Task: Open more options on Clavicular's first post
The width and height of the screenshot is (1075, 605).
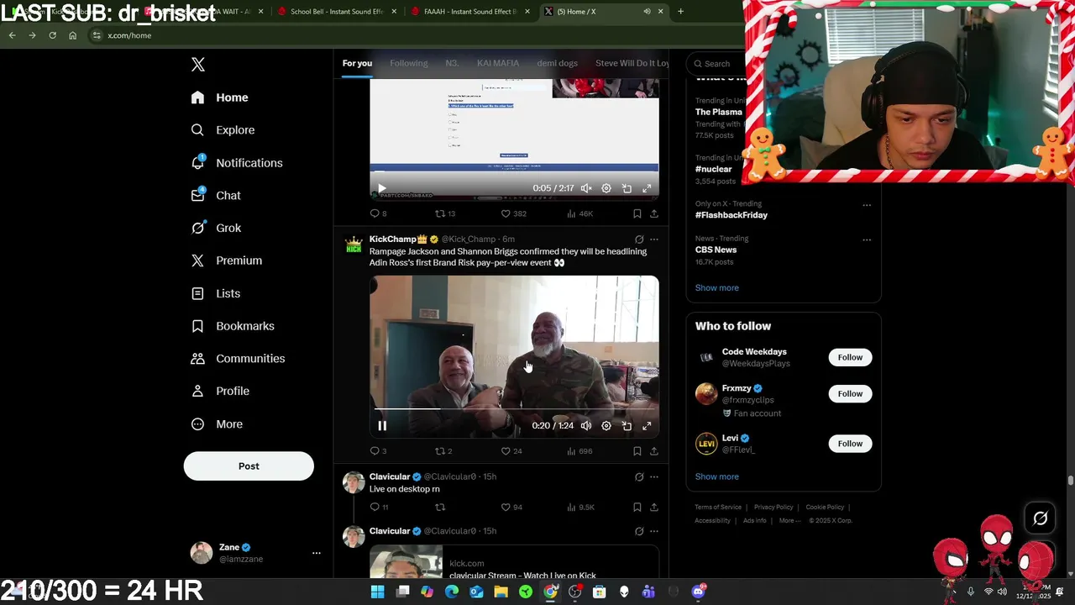Action: point(654,477)
